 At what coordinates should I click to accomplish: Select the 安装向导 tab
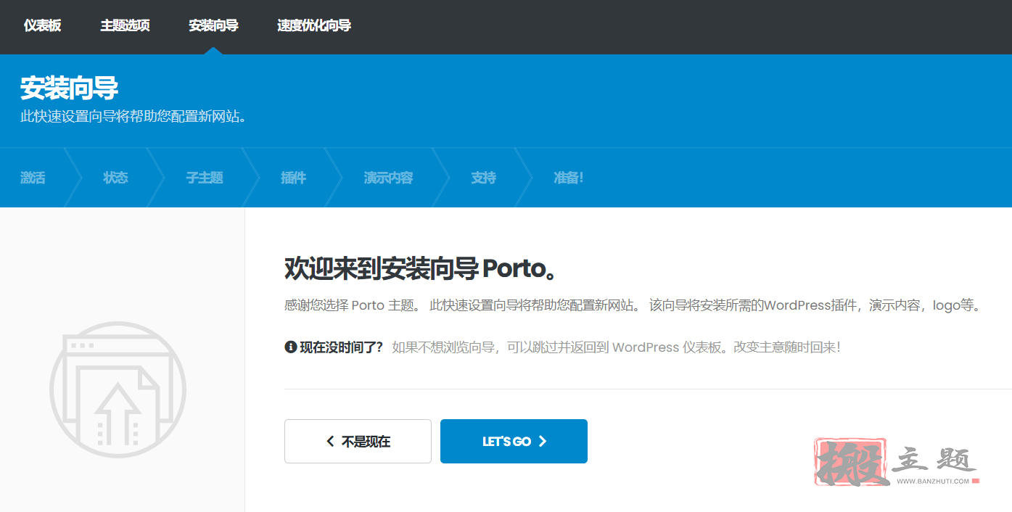[x=213, y=25]
